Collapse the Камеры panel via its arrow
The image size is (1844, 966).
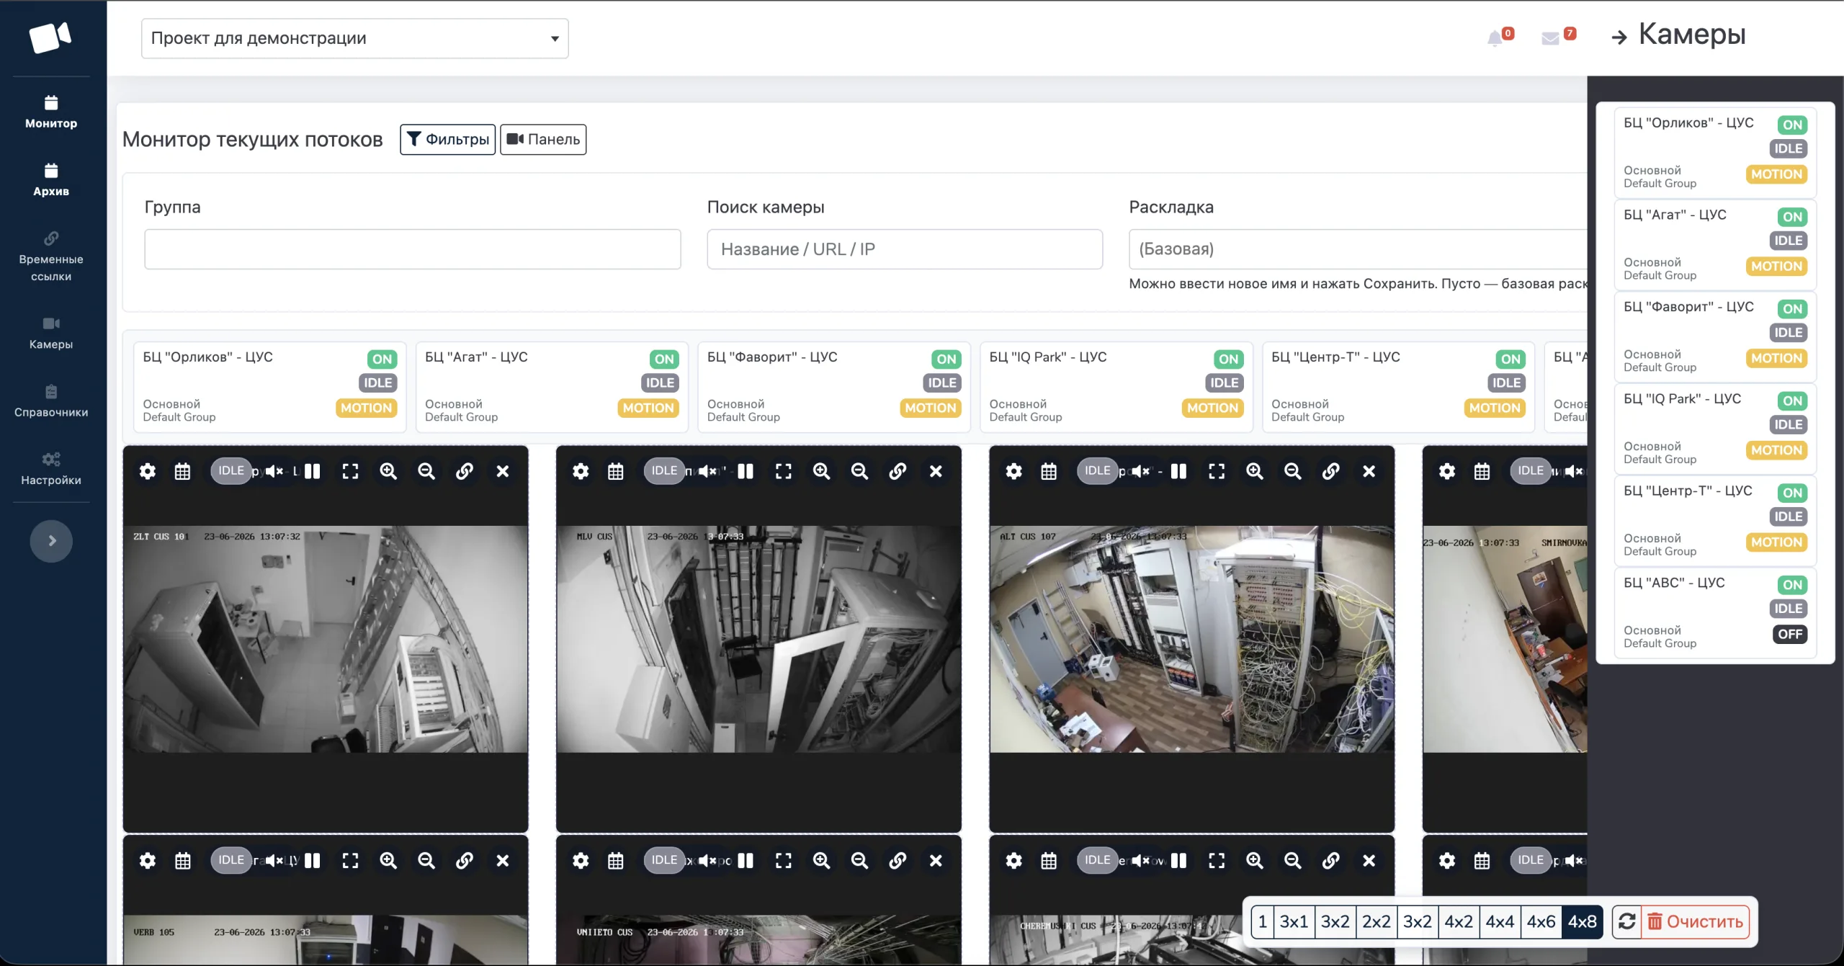point(1619,37)
